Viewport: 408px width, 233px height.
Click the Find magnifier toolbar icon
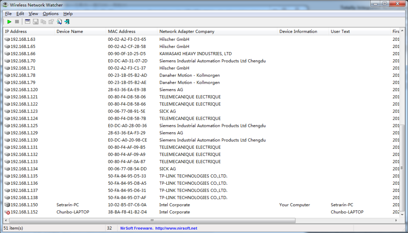click(x=59, y=22)
